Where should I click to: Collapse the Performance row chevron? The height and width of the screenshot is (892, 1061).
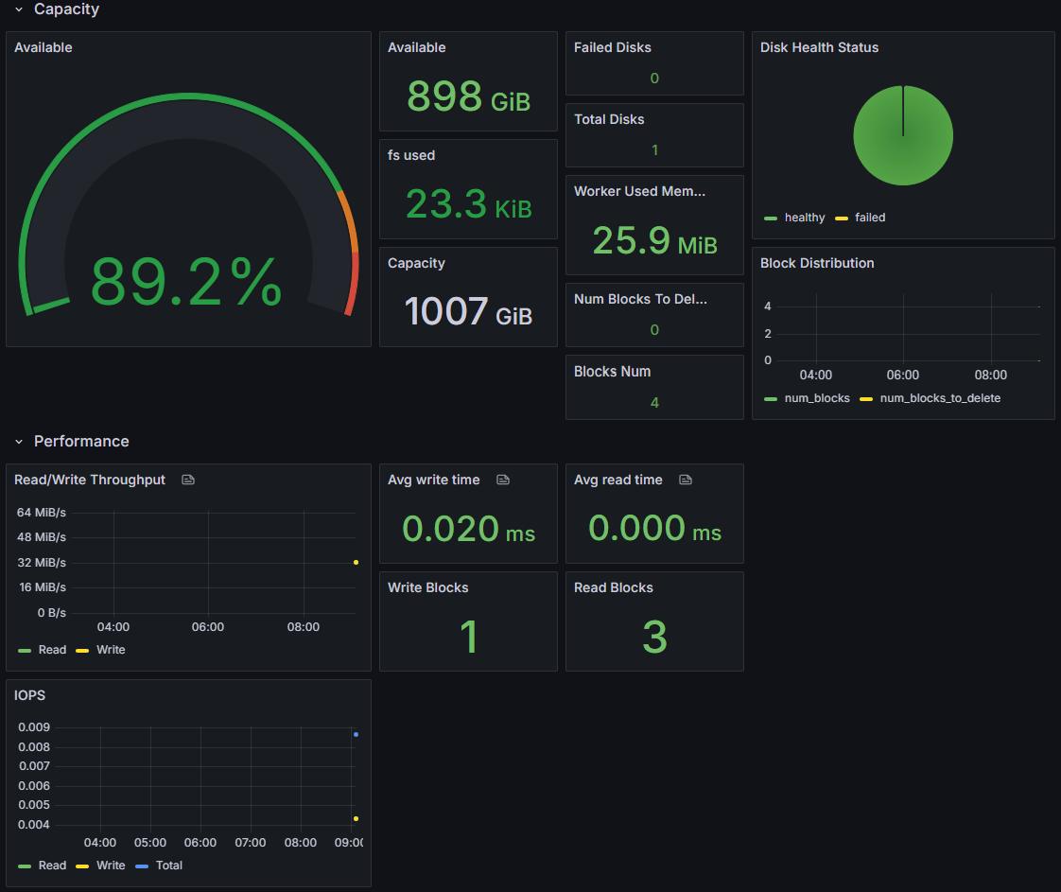click(x=18, y=442)
